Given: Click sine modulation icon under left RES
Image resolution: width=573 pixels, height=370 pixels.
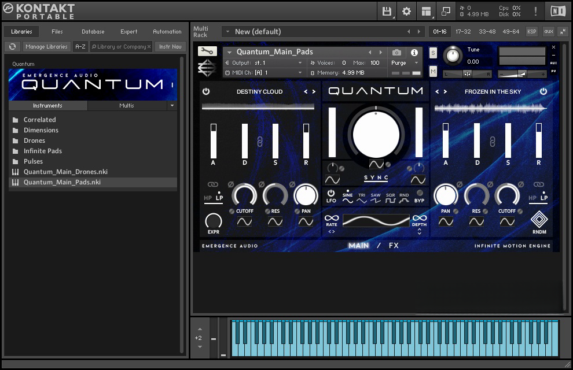Looking at the screenshot, I should pos(275,221).
